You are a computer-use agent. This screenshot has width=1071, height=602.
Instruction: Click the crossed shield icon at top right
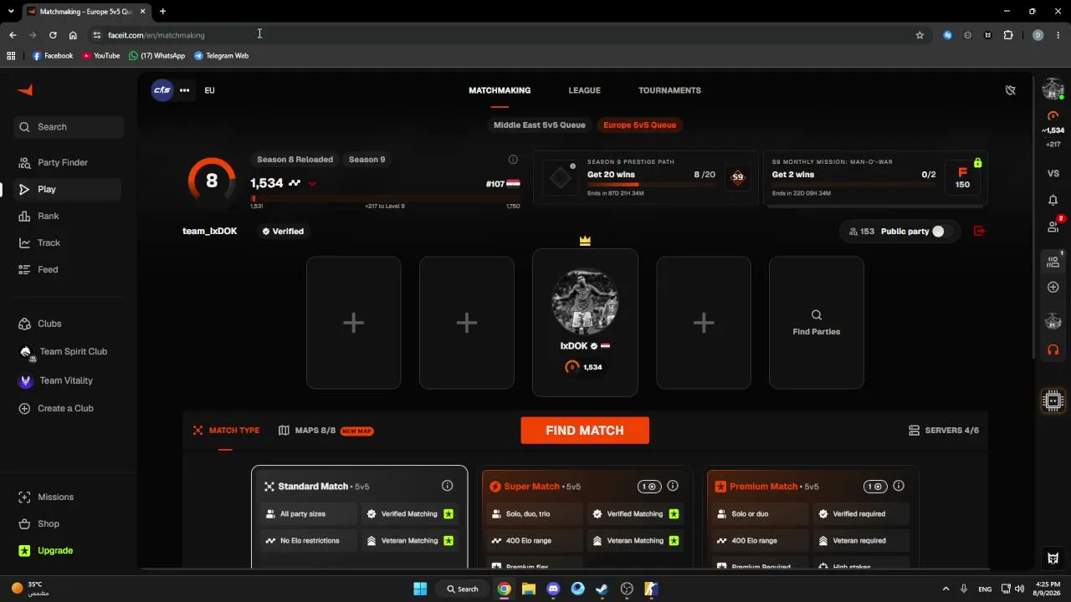1010,90
